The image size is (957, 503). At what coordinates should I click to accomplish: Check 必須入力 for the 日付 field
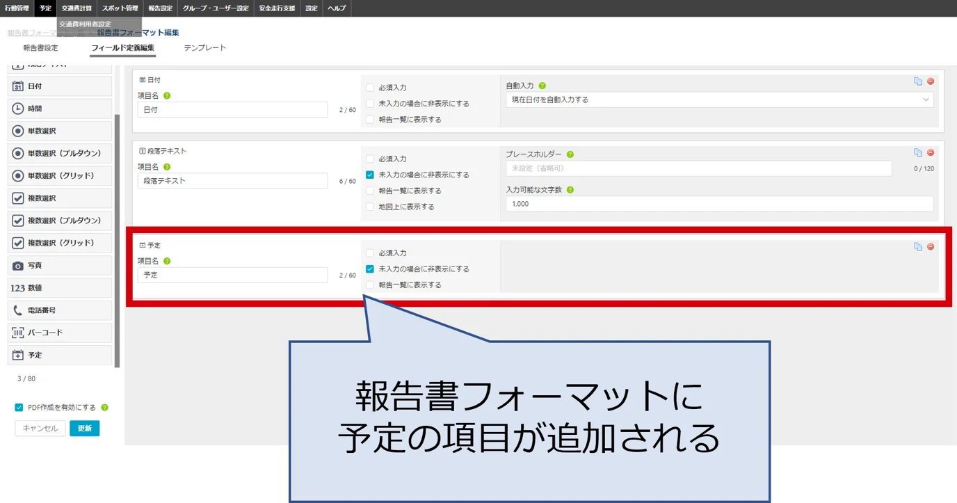pos(370,88)
